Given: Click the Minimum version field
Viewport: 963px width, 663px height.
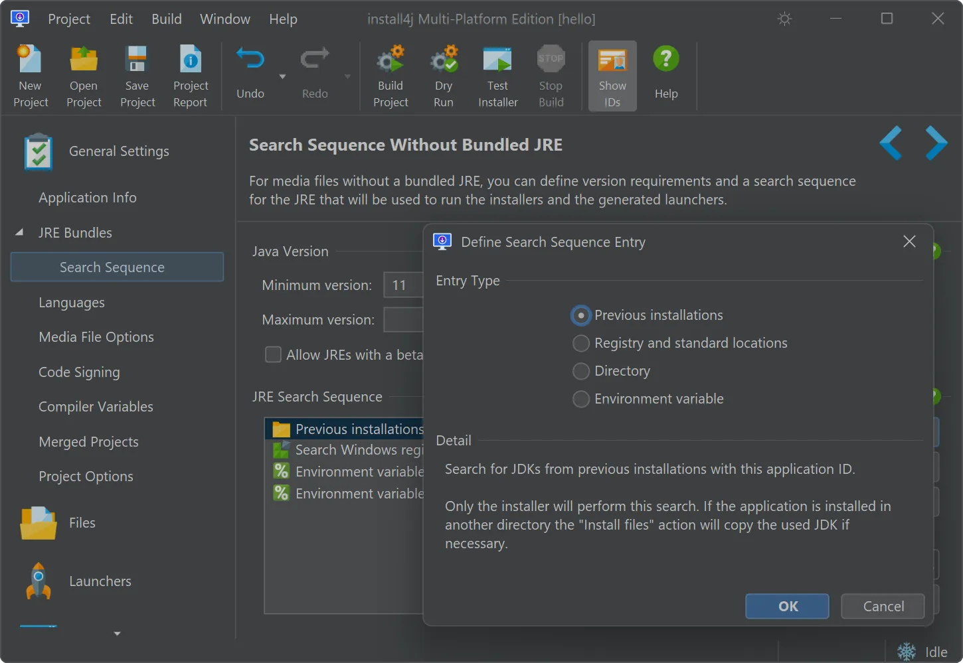Looking at the screenshot, I should tap(403, 285).
